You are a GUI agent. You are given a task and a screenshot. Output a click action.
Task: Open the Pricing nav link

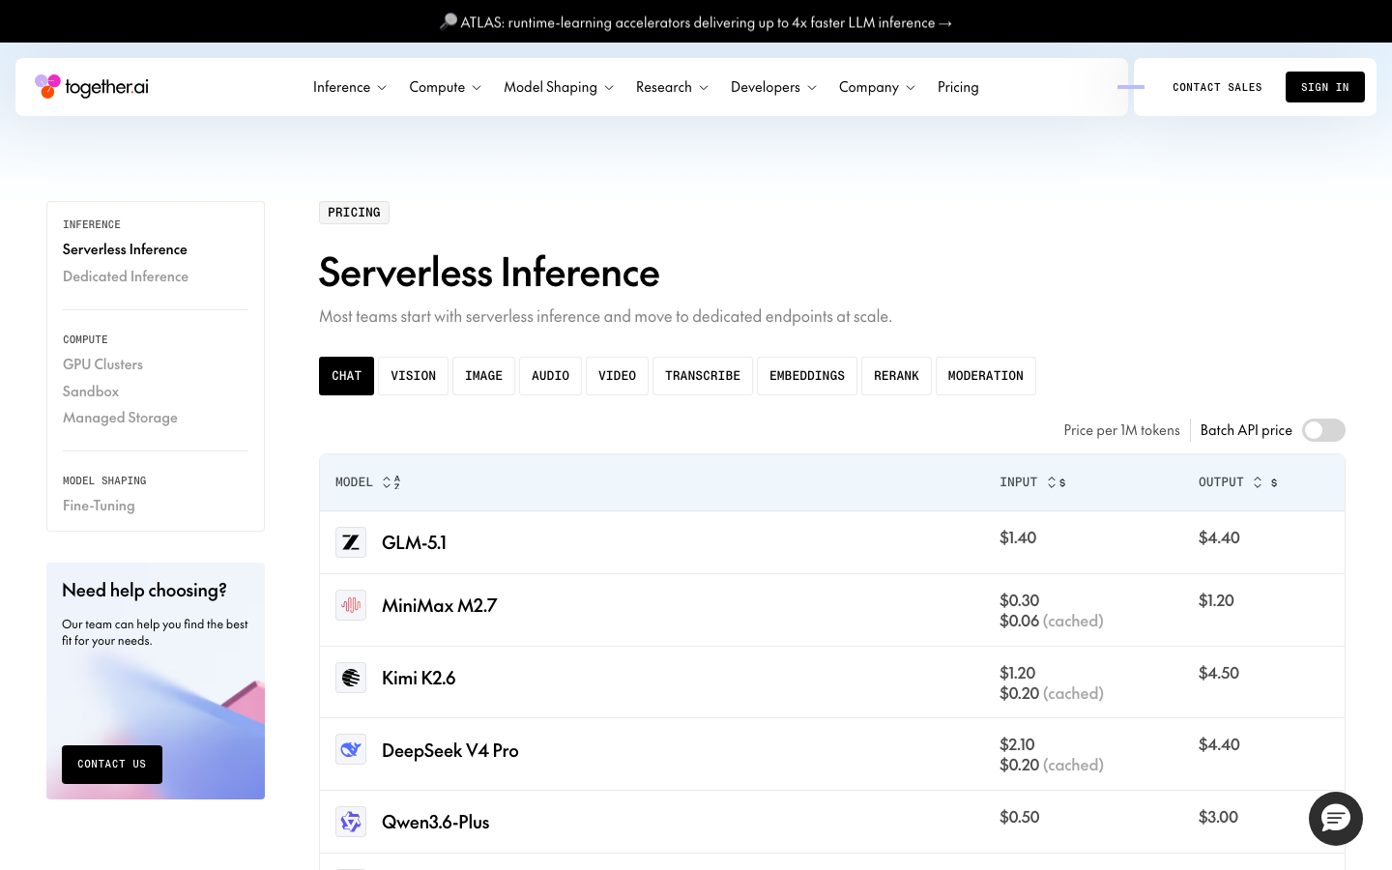pos(958,87)
